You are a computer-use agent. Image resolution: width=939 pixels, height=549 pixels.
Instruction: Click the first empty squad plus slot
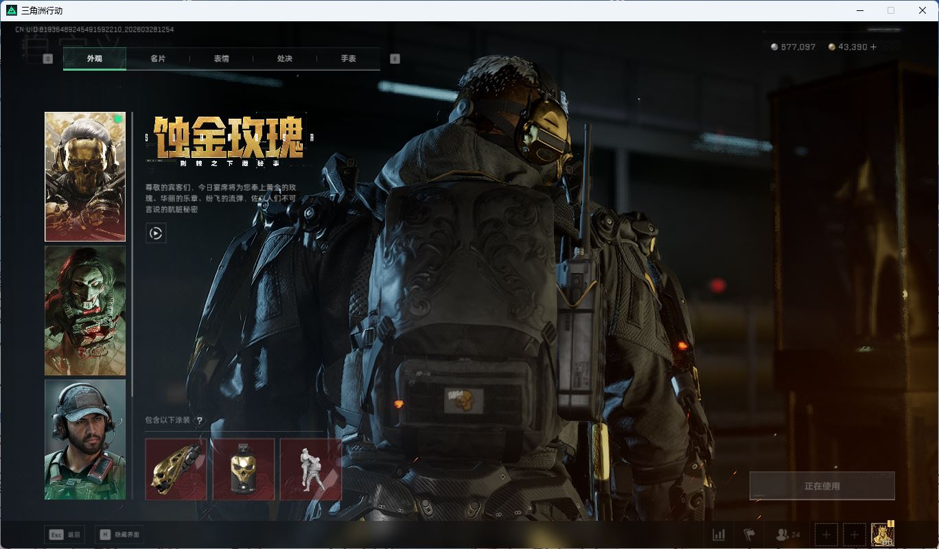point(826,535)
